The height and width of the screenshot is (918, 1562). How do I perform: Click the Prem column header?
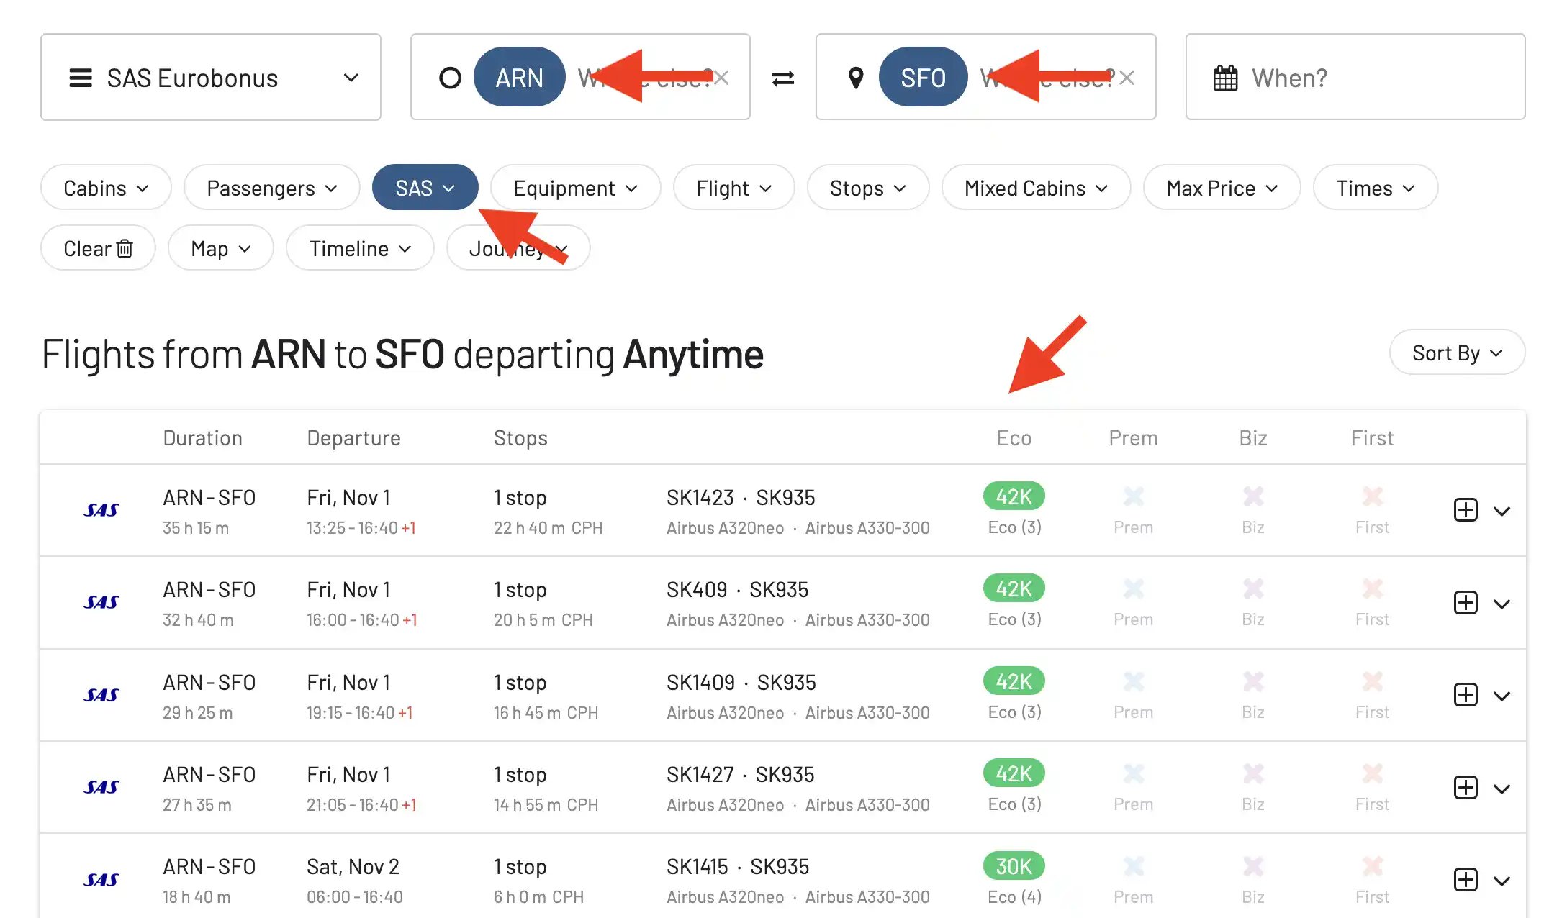coord(1133,437)
